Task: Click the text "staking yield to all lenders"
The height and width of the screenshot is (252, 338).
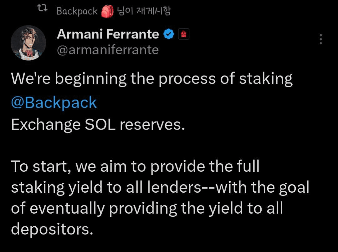Action: pos(106,188)
